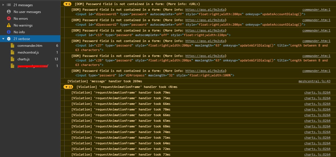Click the blue info icon for No info
Viewport: 336px width, 157px height.
point(9,32)
